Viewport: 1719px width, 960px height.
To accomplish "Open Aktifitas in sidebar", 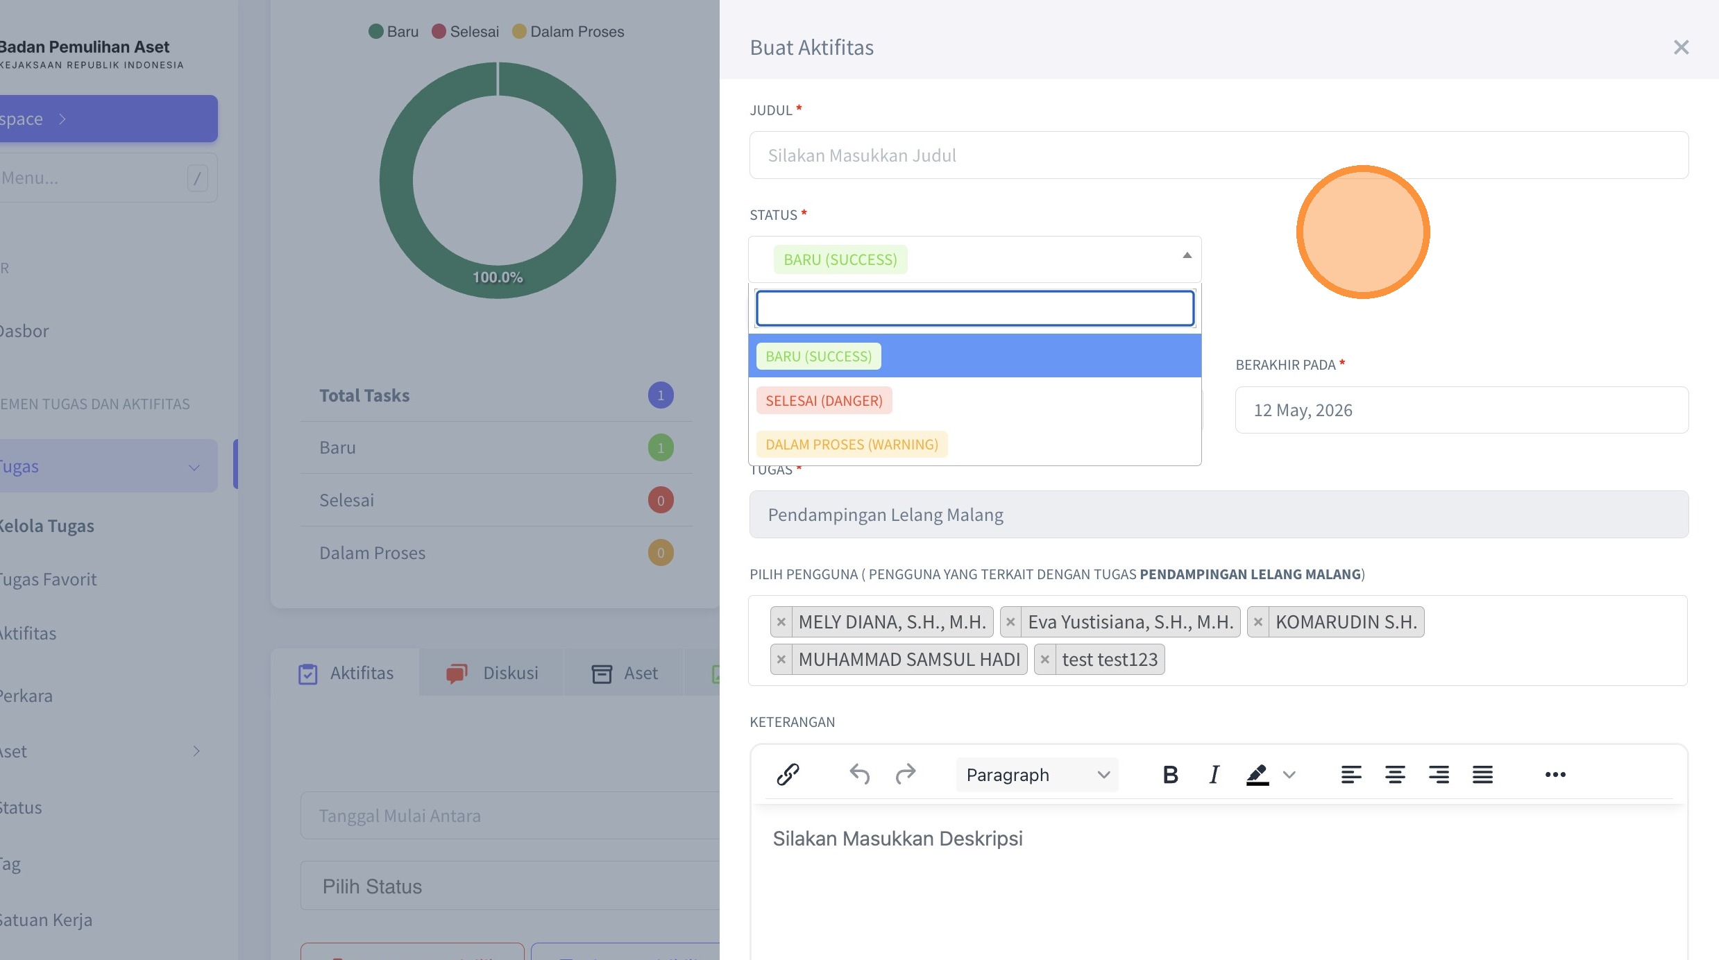I will 28,633.
